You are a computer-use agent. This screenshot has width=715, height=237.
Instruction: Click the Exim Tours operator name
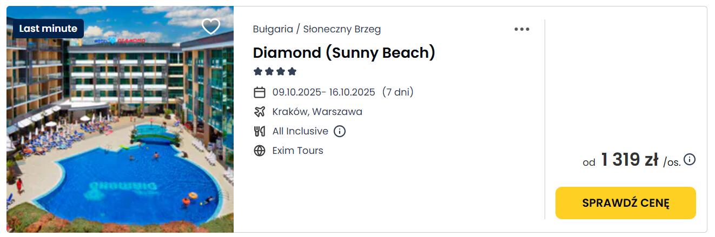pyautogui.click(x=297, y=151)
